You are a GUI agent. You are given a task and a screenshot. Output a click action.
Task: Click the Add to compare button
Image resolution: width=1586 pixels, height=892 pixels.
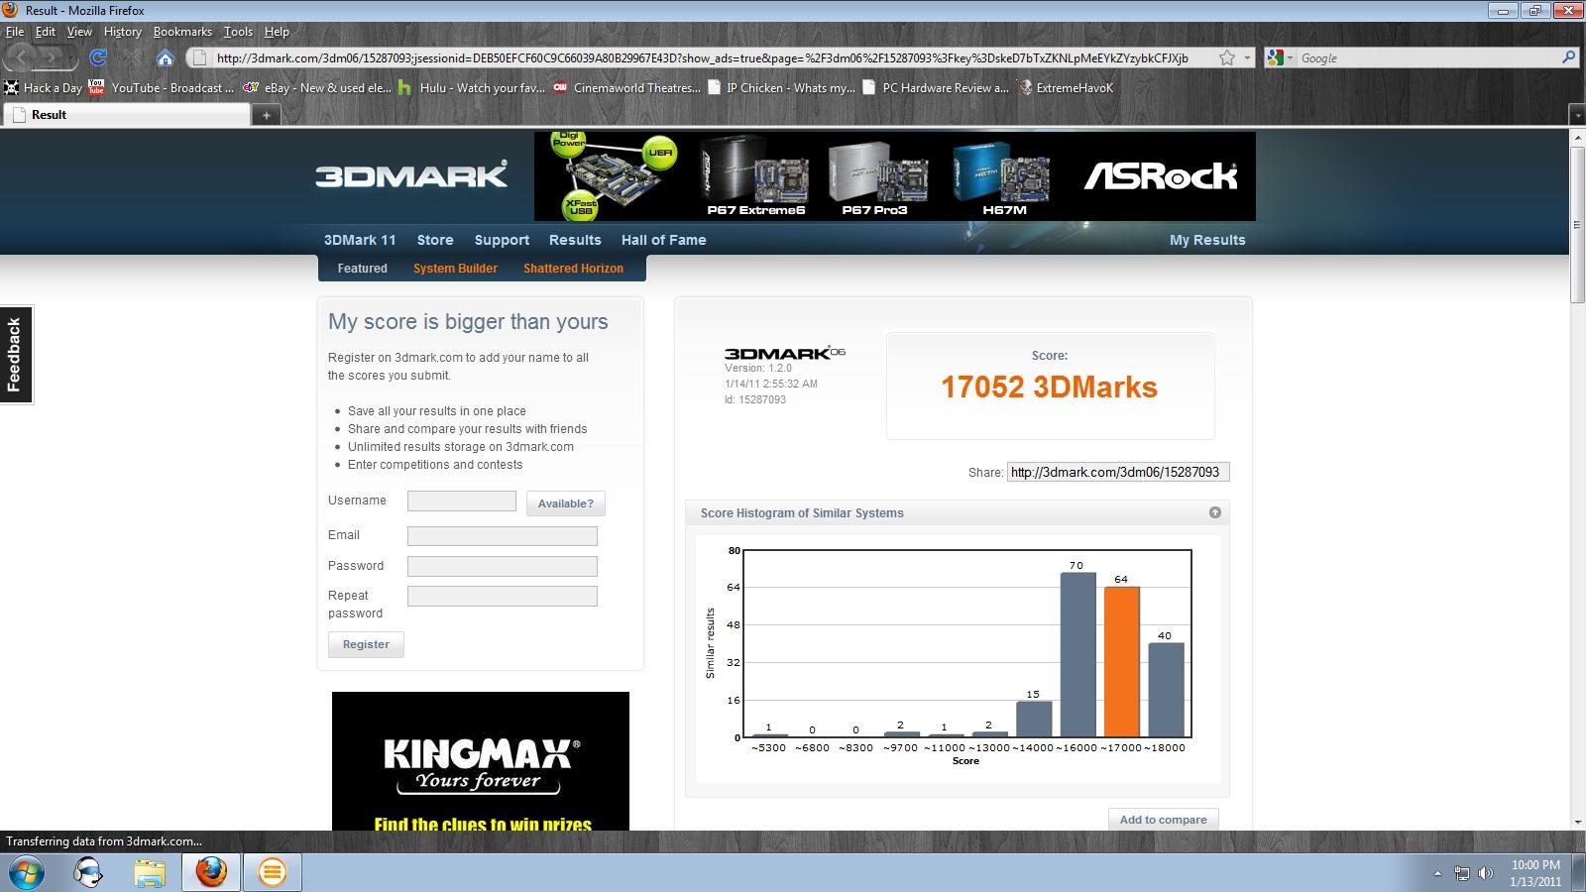[x=1164, y=820]
